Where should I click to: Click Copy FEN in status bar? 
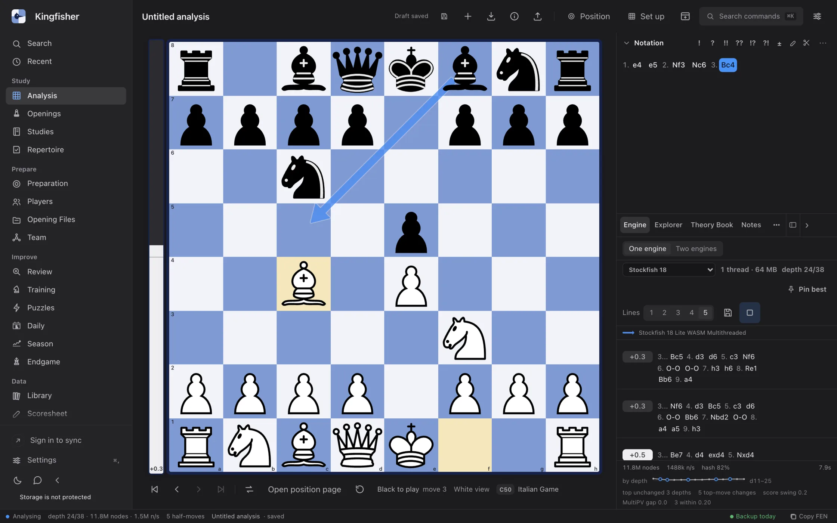pos(809,516)
